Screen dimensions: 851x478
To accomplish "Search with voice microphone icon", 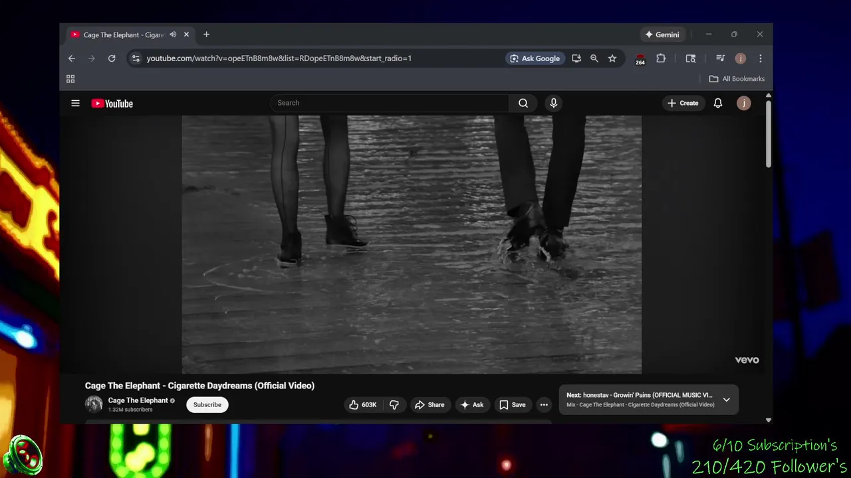I will click(553, 103).
